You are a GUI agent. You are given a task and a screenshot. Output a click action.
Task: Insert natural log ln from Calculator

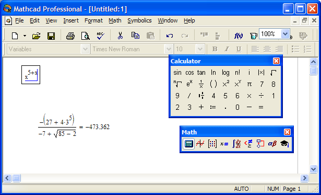(213, 73)
